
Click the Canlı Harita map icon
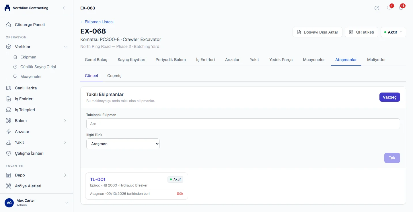[9, 88]
